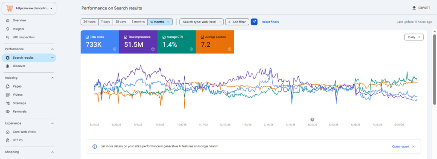Open the Search type: Web (text) dropdown
The image size is (437, 159).
[201, 22]
